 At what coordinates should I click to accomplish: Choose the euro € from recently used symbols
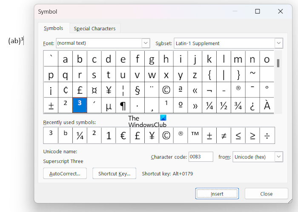click(123, 135)
